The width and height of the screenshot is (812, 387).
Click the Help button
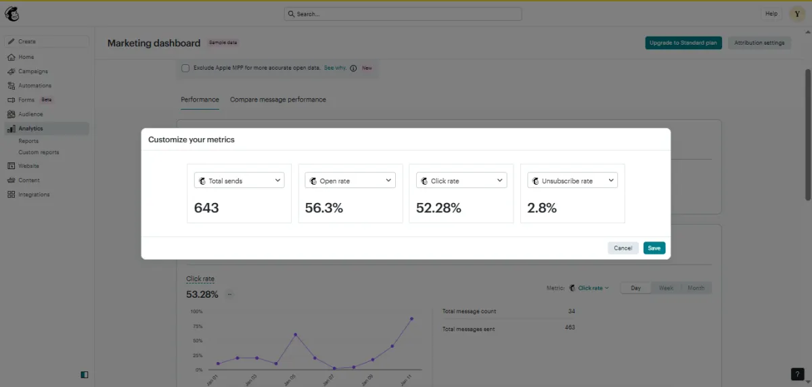pyautogui.click(x=771, y=14)
